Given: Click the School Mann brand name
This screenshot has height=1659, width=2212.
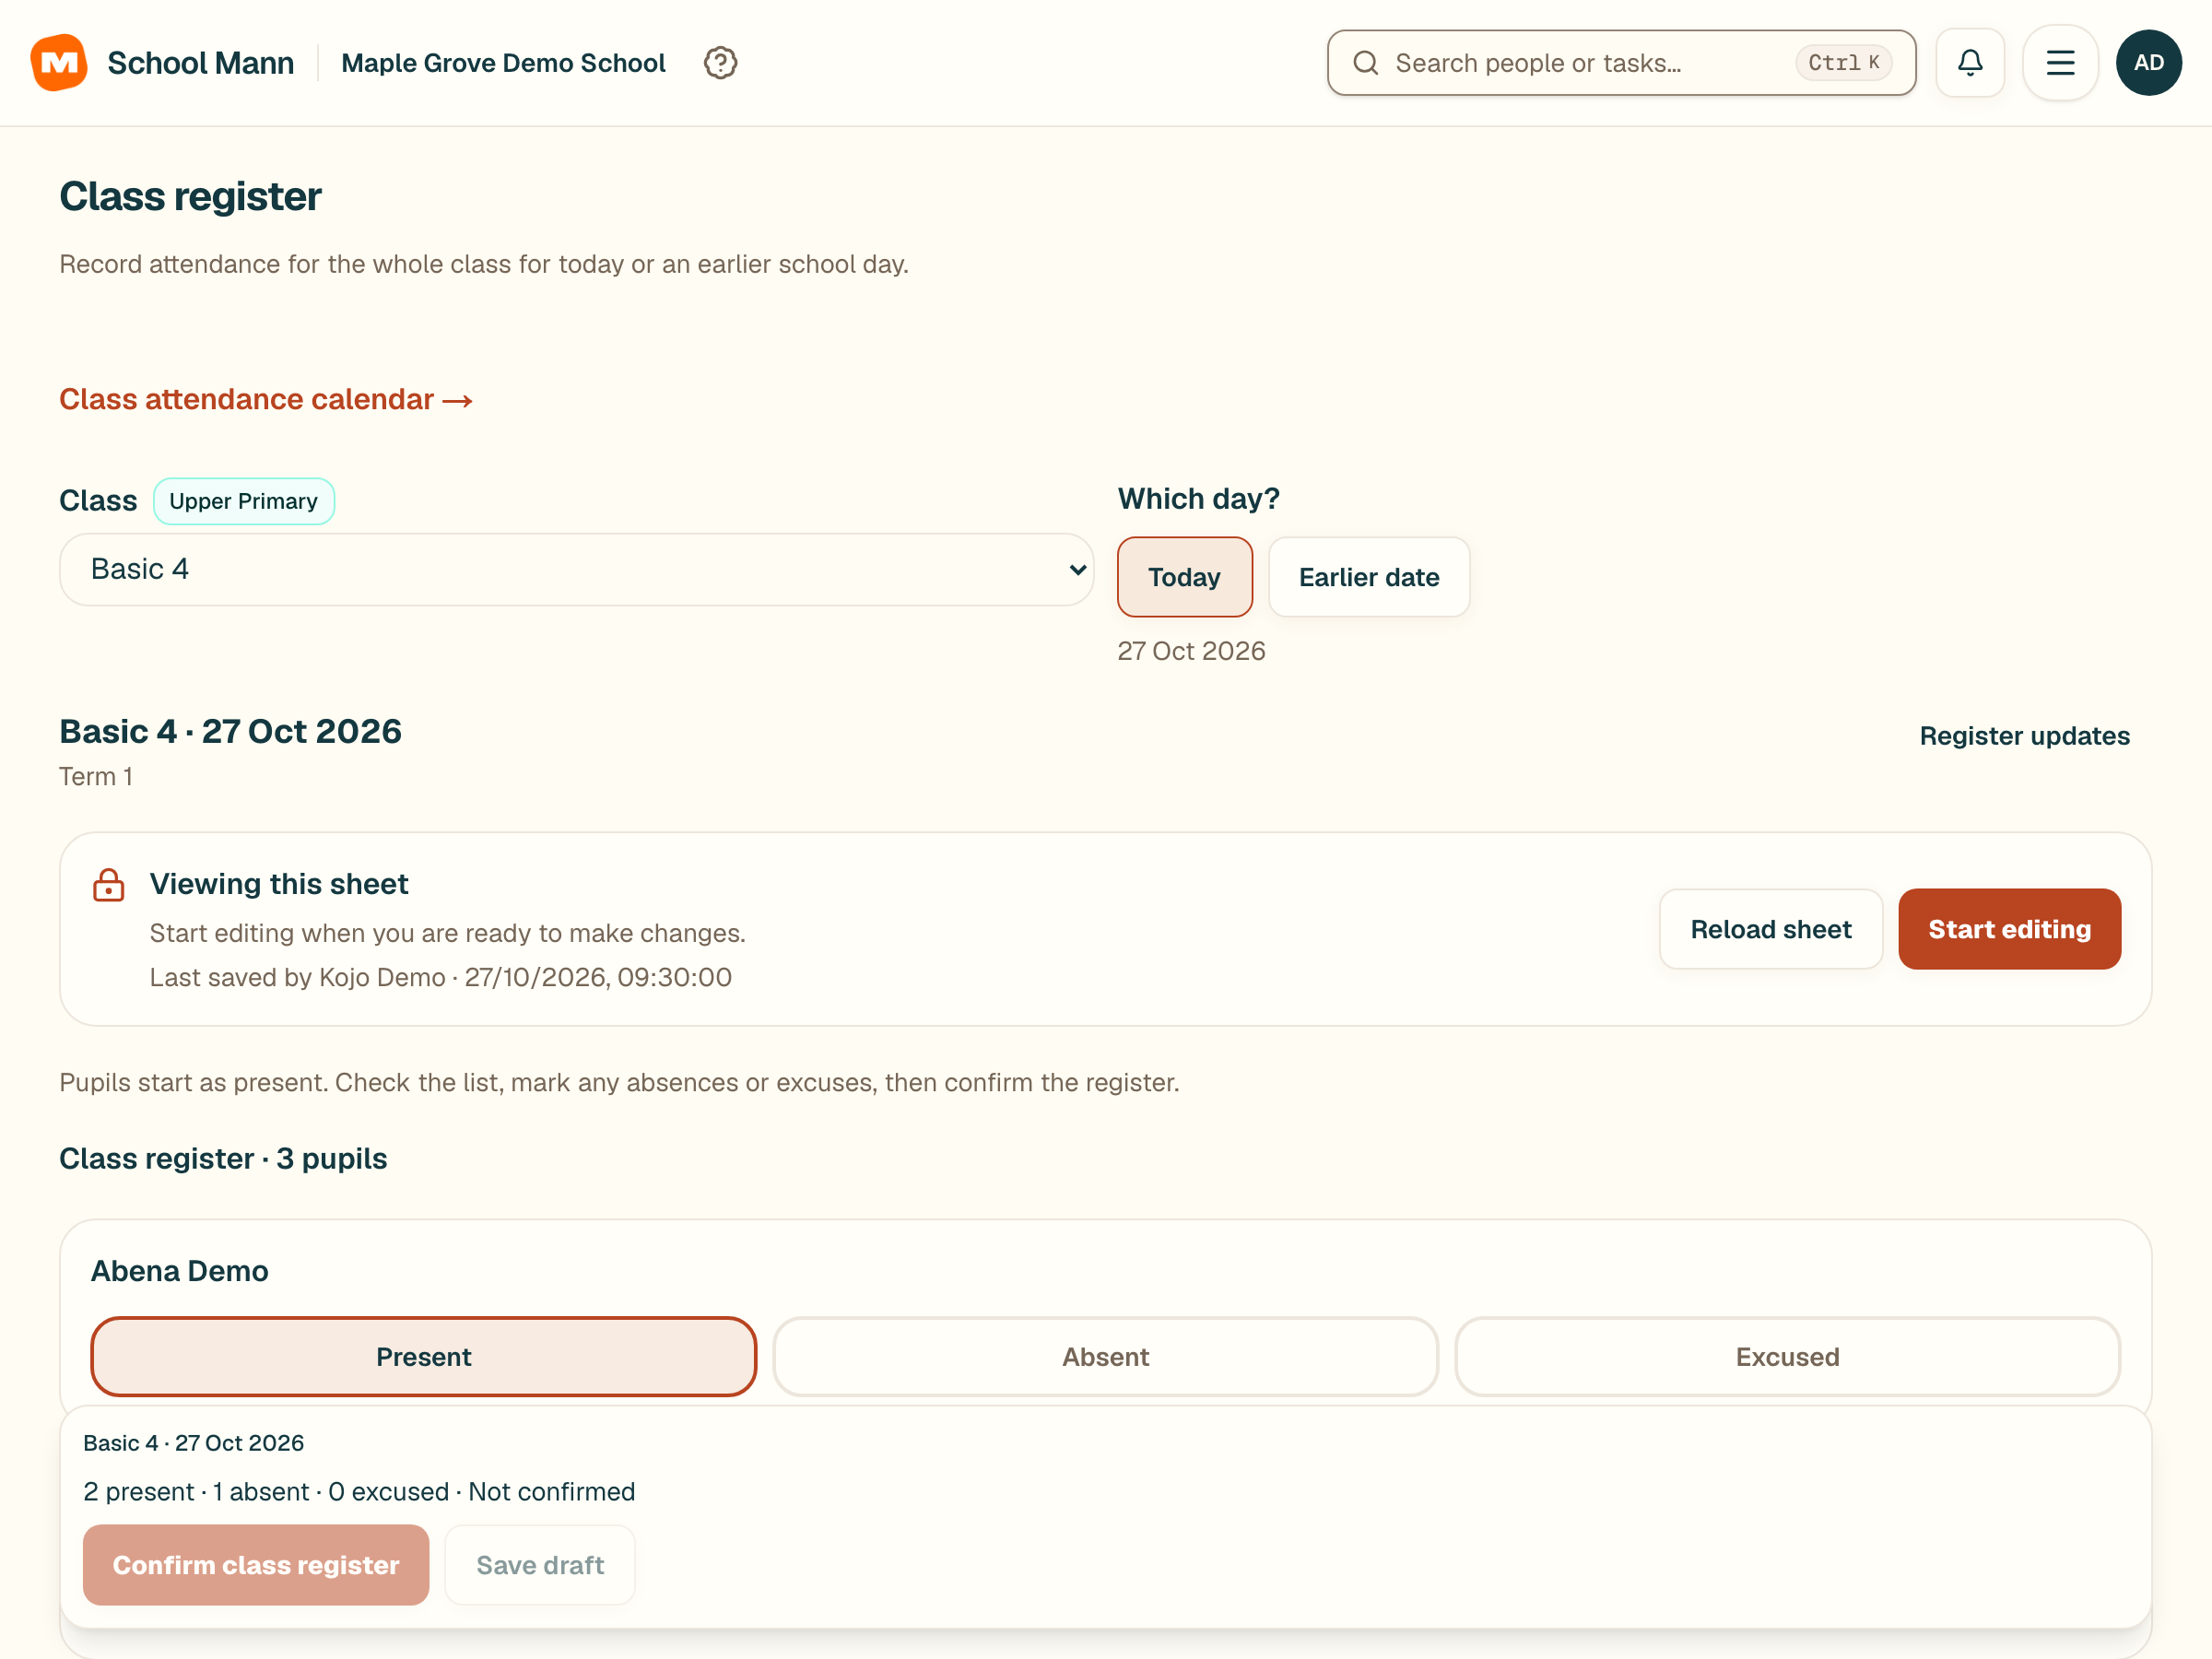Looking at the screenshot, I should 200,63.
